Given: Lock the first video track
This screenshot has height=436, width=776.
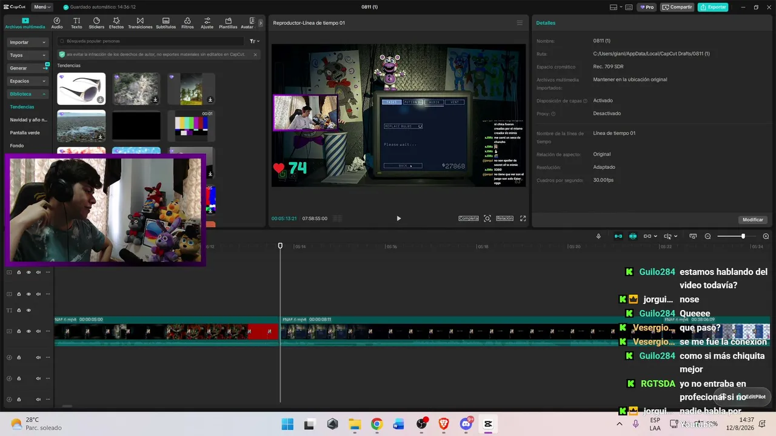Looking at the screenshot, I should coord(19,272).
